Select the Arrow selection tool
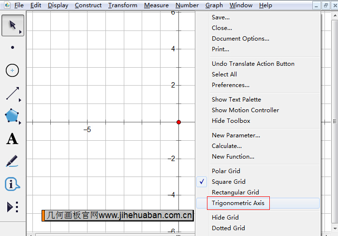This screenshot has height=236, width=338. point(13,25)
